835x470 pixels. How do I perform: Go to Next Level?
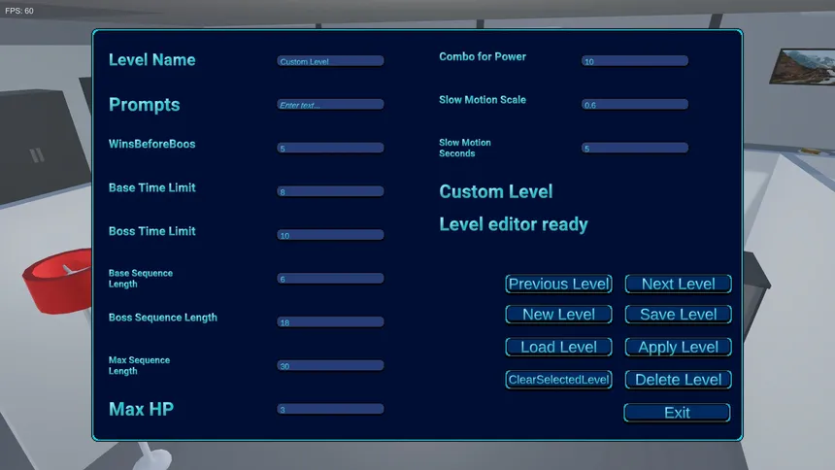[x=678, y=284]
